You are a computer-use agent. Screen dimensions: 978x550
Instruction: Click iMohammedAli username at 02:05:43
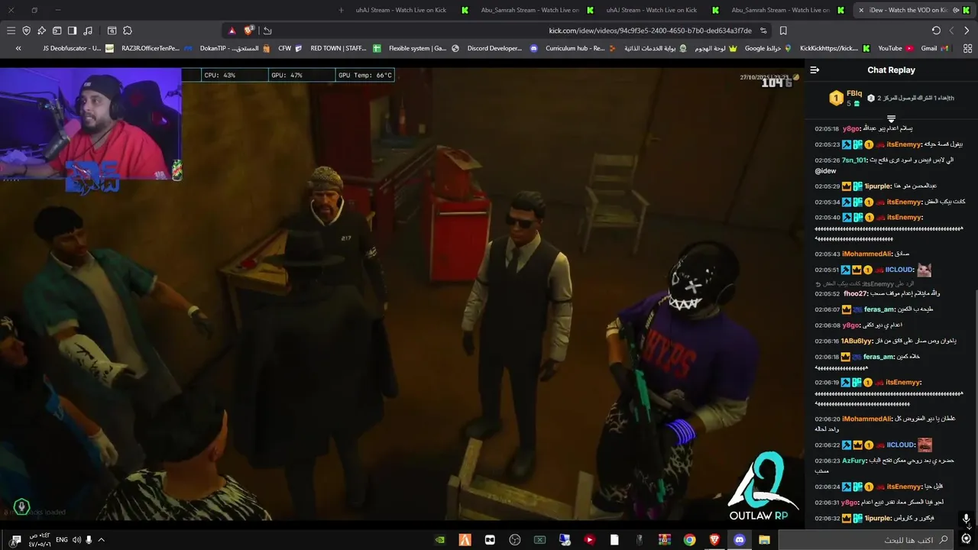866,253
